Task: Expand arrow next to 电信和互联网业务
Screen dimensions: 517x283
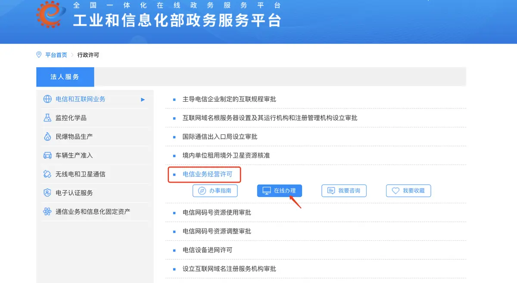Action: pos(143,100)
